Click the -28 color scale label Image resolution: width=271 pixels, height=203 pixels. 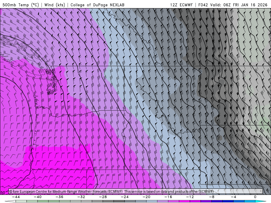[x=103, y=197]
